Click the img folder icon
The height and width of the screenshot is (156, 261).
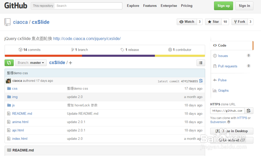tap(9, 97)
